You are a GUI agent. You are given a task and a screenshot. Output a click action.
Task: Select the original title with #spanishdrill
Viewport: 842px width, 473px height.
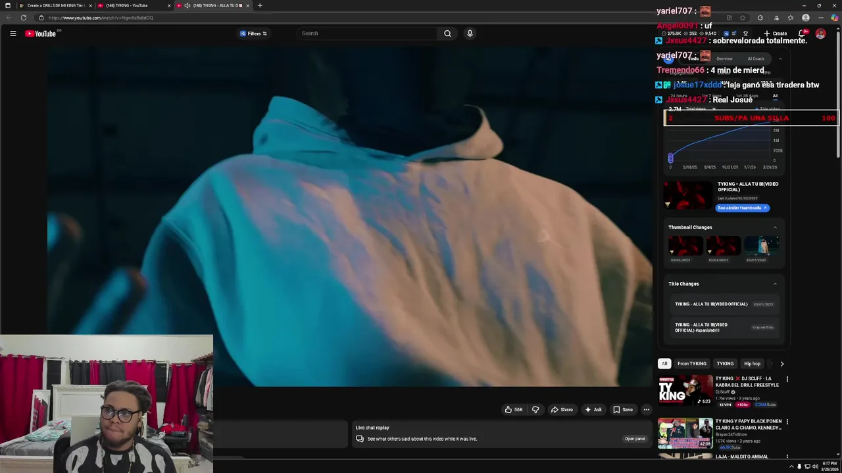pos(724,327)
